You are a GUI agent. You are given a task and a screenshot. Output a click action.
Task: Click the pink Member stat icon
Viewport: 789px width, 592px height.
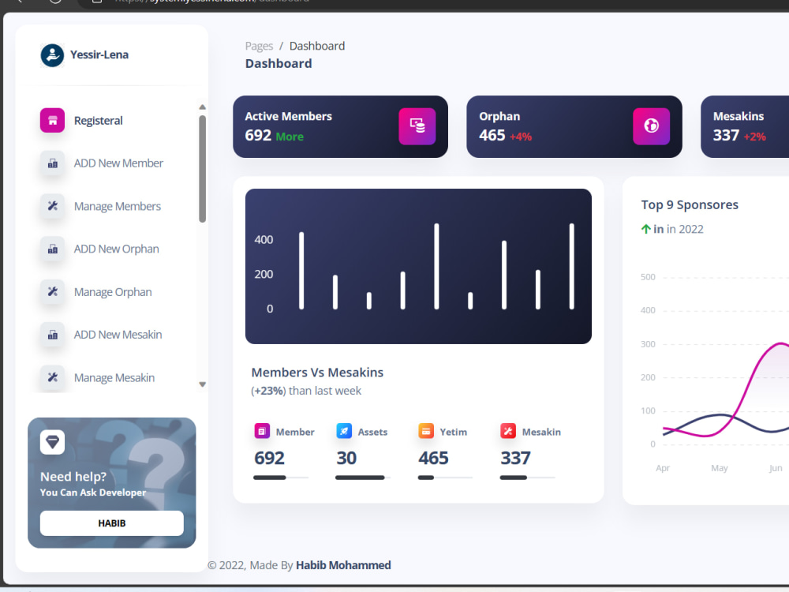(x=262, y=431)
